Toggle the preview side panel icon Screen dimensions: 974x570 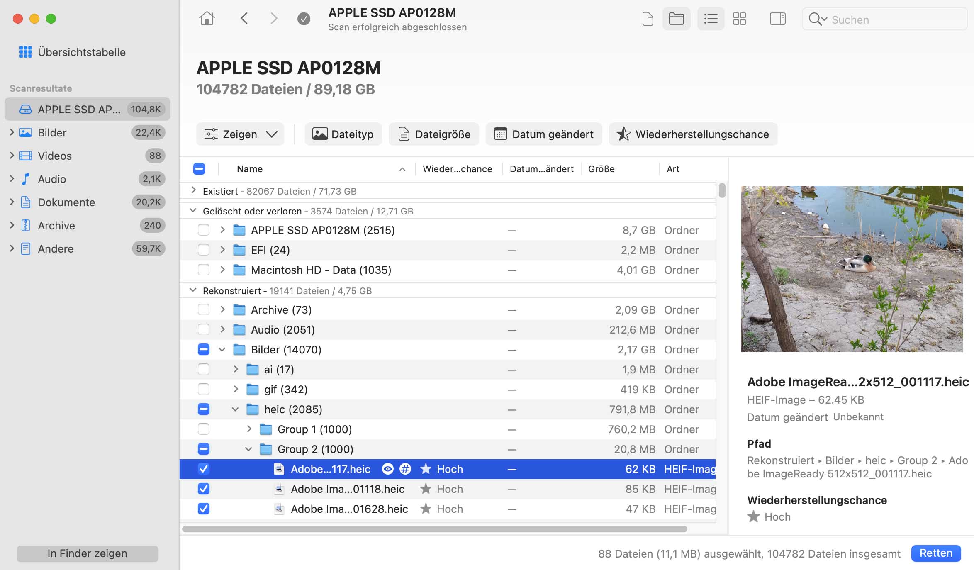(777, 19)
